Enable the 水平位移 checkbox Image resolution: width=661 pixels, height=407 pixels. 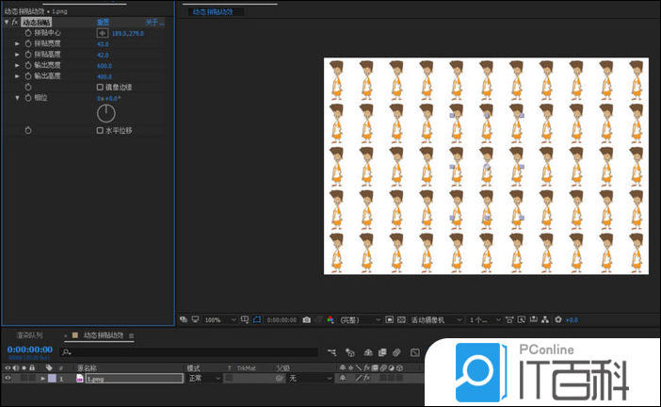(x=100, y=130)
